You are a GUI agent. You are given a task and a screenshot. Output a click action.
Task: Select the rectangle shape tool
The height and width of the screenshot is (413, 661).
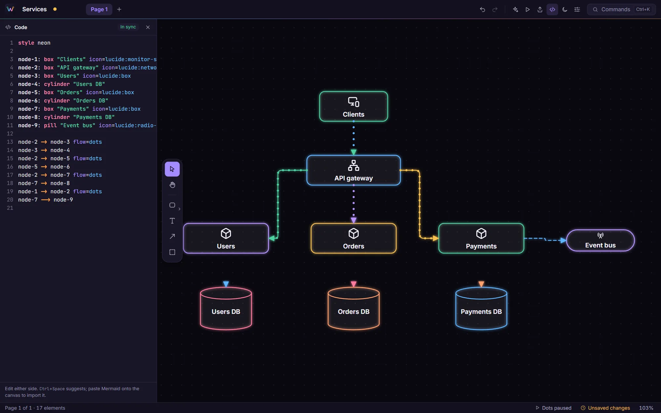(172, 205)
